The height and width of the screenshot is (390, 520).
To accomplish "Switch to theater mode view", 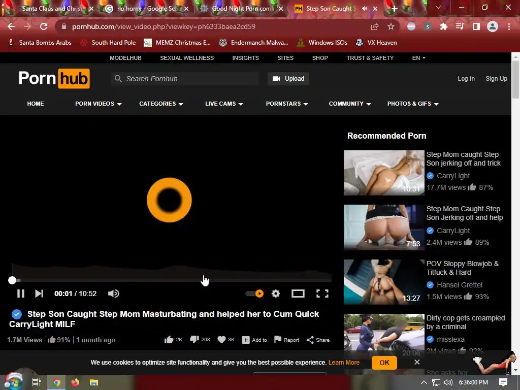I will point(298,294).
